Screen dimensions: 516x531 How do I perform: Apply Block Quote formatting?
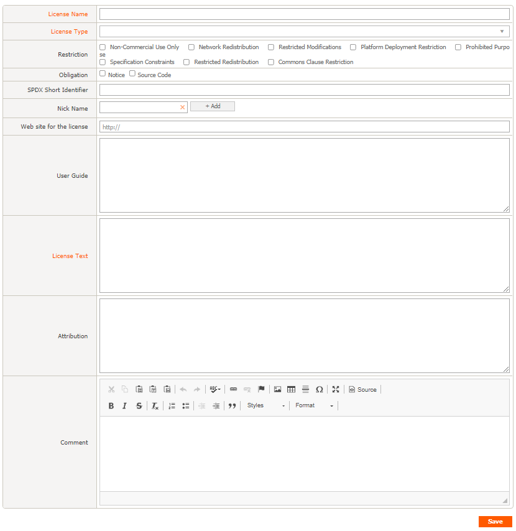[232, 405]
